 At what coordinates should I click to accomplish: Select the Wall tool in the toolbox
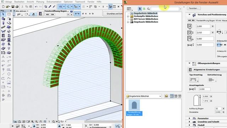(3, 18)
